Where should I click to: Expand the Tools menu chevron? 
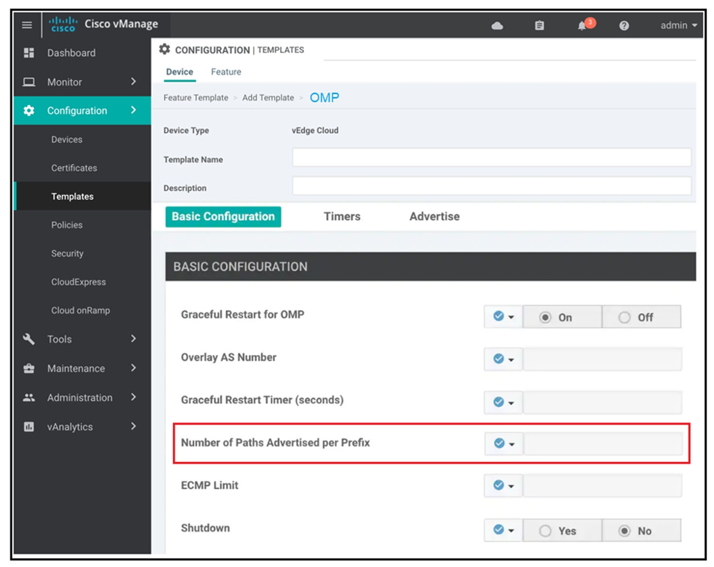(134, 339)
